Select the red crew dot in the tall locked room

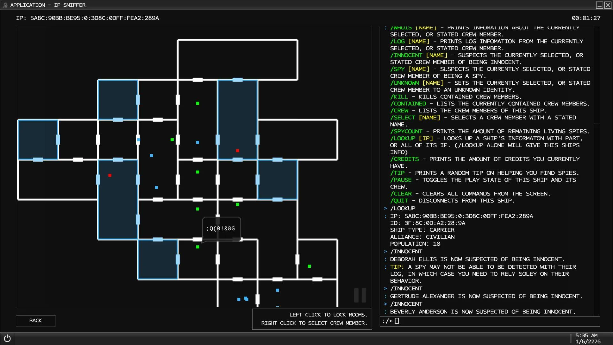click(x=238, y=151)
